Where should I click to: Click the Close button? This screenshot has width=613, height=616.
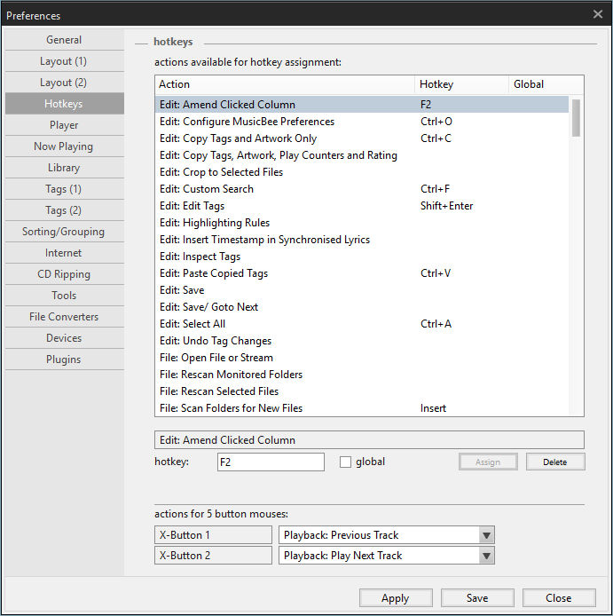pyautogui.click(x=559, y=598)
